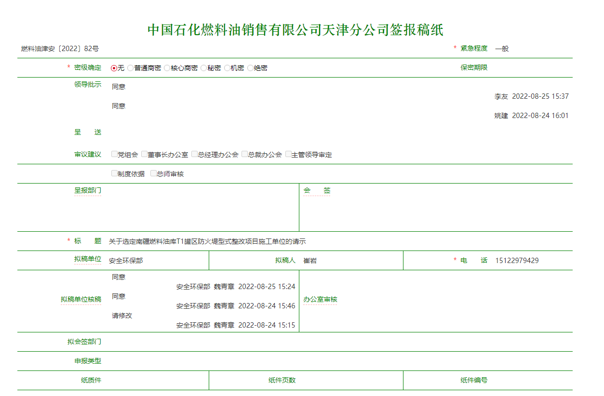Tick the 主管领导审定 checkbox
The image size is (604, 396).
click(288, 154)
